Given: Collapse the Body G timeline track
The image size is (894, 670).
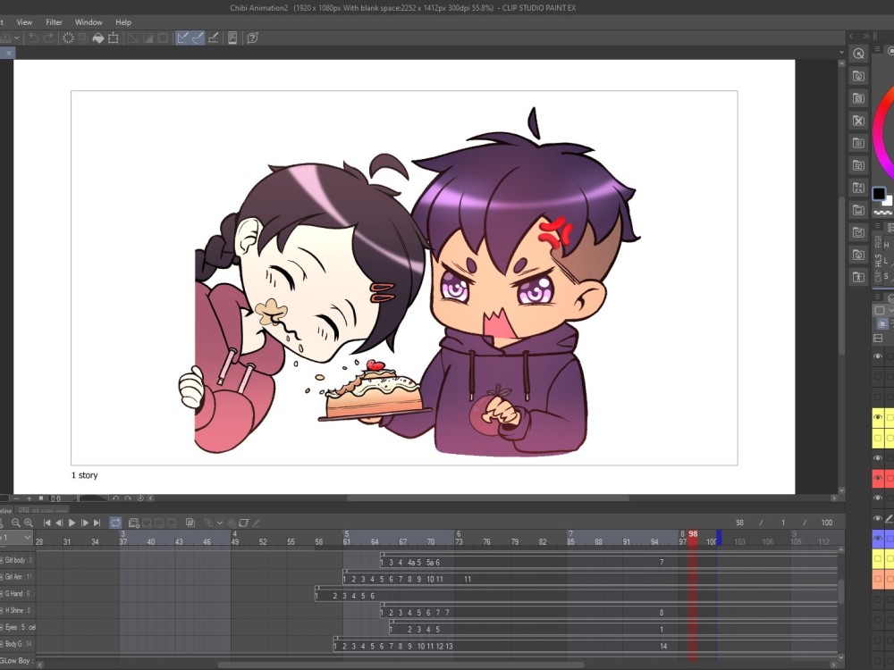Looking at the screenshot, I should 2,644.
